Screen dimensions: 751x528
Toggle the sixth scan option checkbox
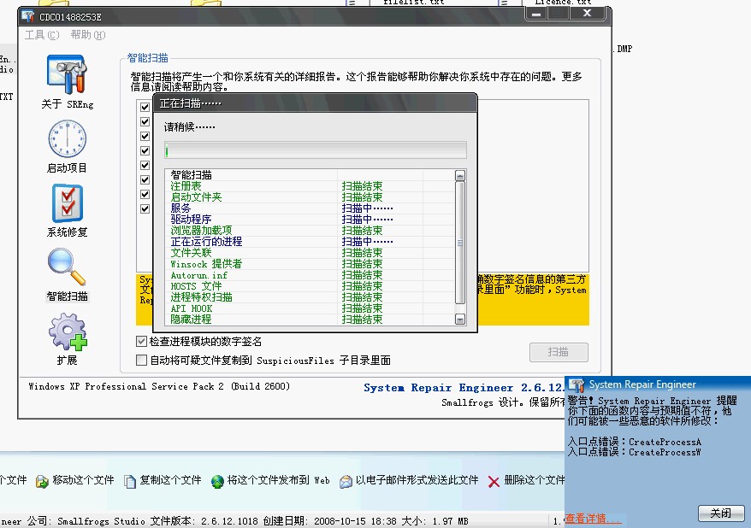(x=145, y=179)
